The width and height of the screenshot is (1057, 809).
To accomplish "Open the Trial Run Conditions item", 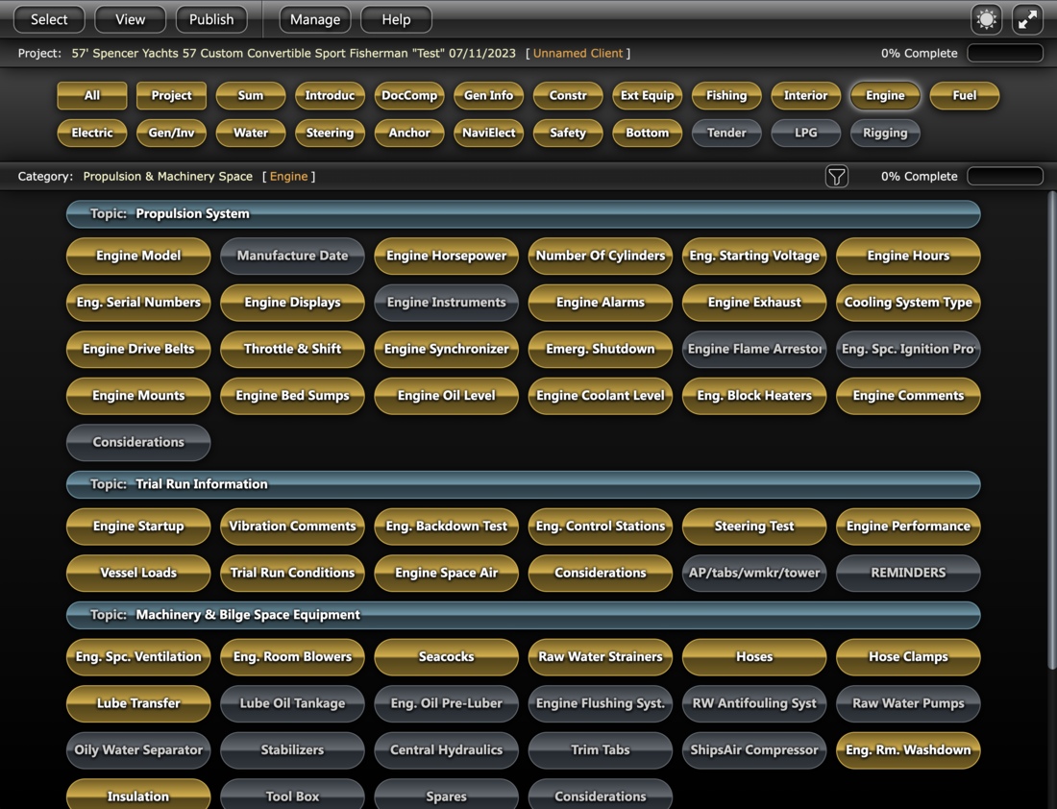I will [292, 573].
